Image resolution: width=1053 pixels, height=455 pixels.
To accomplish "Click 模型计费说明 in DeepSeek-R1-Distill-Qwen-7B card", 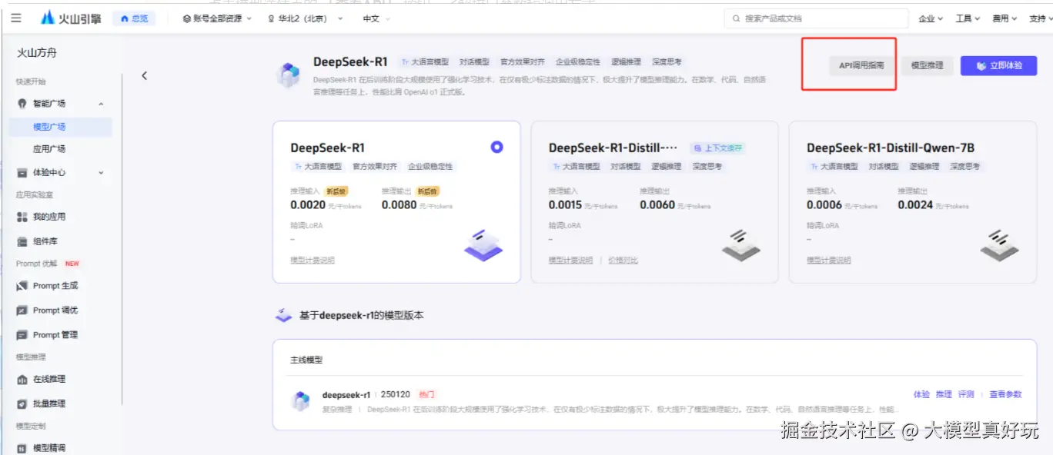I will click(x=829, y=261).
